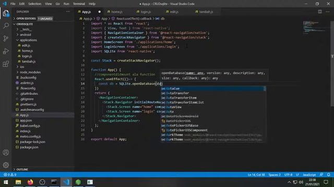Viewport: 334px width, 187px height.
Task: Click the suggestion list scrollbar
Action: point(265,89)
